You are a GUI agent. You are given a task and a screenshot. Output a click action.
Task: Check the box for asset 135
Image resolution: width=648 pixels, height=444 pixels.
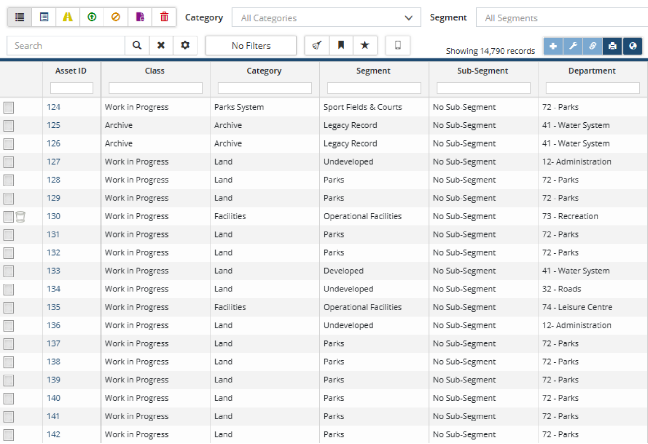pos(9,308)
